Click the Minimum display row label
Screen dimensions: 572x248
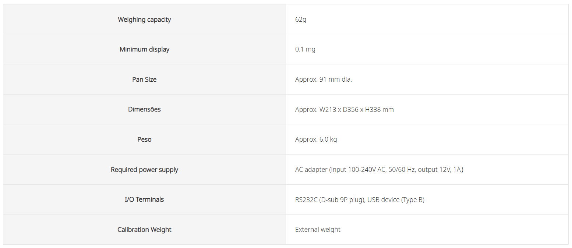pos(144,49)
